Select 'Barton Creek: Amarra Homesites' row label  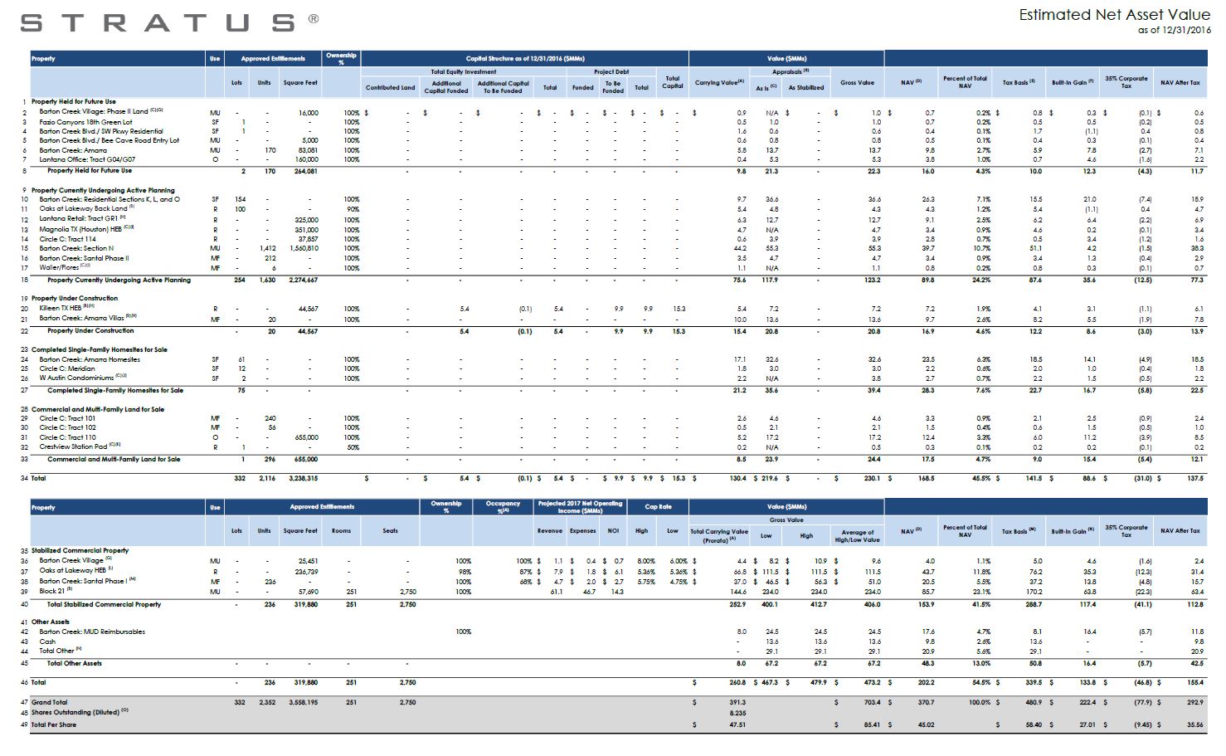(x=90, y=359)
